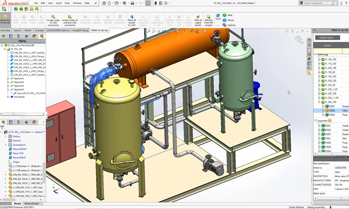Switch to Model tab at bottom
The image size is (349, 209).
pyautogui.click(x=17, y=203)
